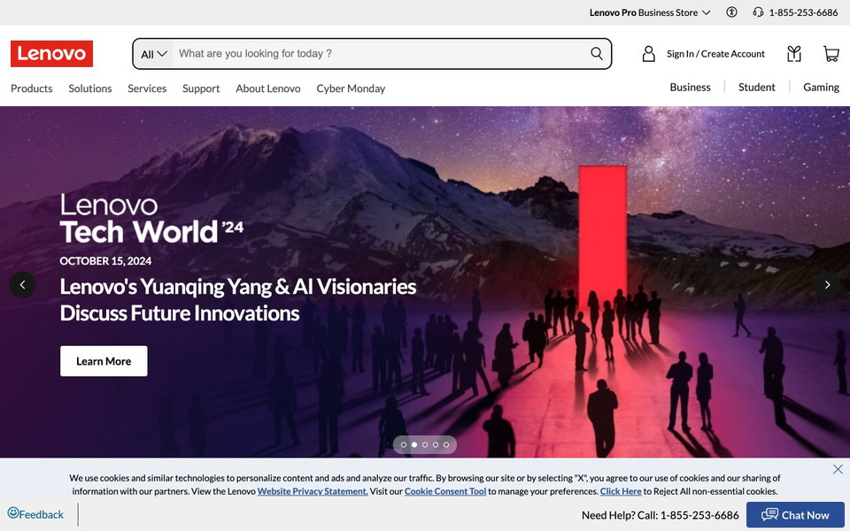Open the shopping cart

(831, 54)
